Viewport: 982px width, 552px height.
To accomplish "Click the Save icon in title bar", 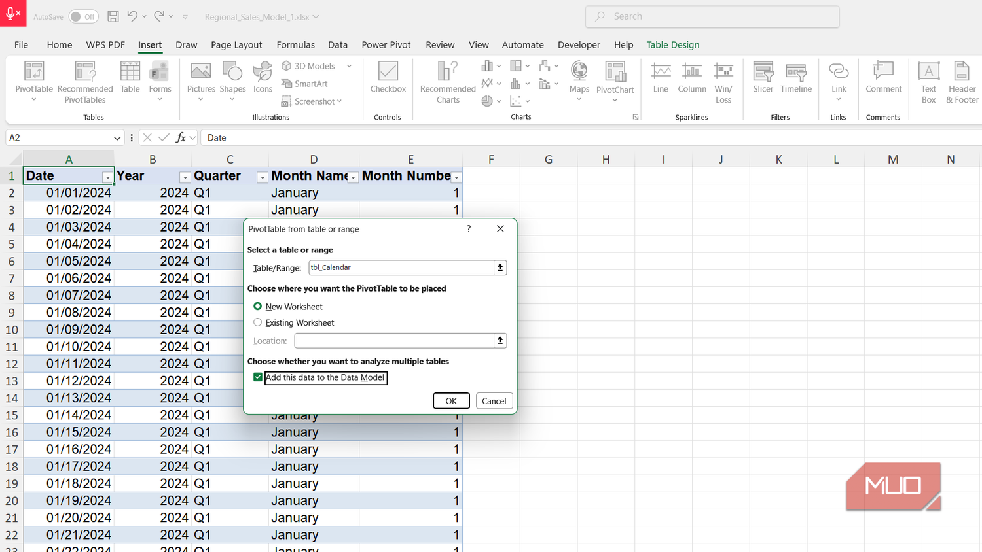I will pyautogui.click(x=113, y=16).
